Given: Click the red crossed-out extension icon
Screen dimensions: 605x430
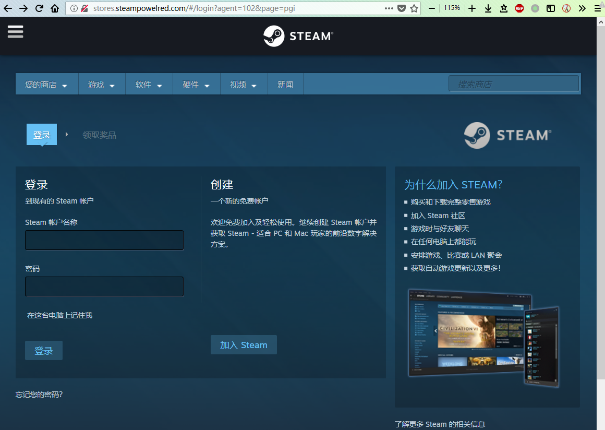Looking at the screenshot, I should click(566, 8).
